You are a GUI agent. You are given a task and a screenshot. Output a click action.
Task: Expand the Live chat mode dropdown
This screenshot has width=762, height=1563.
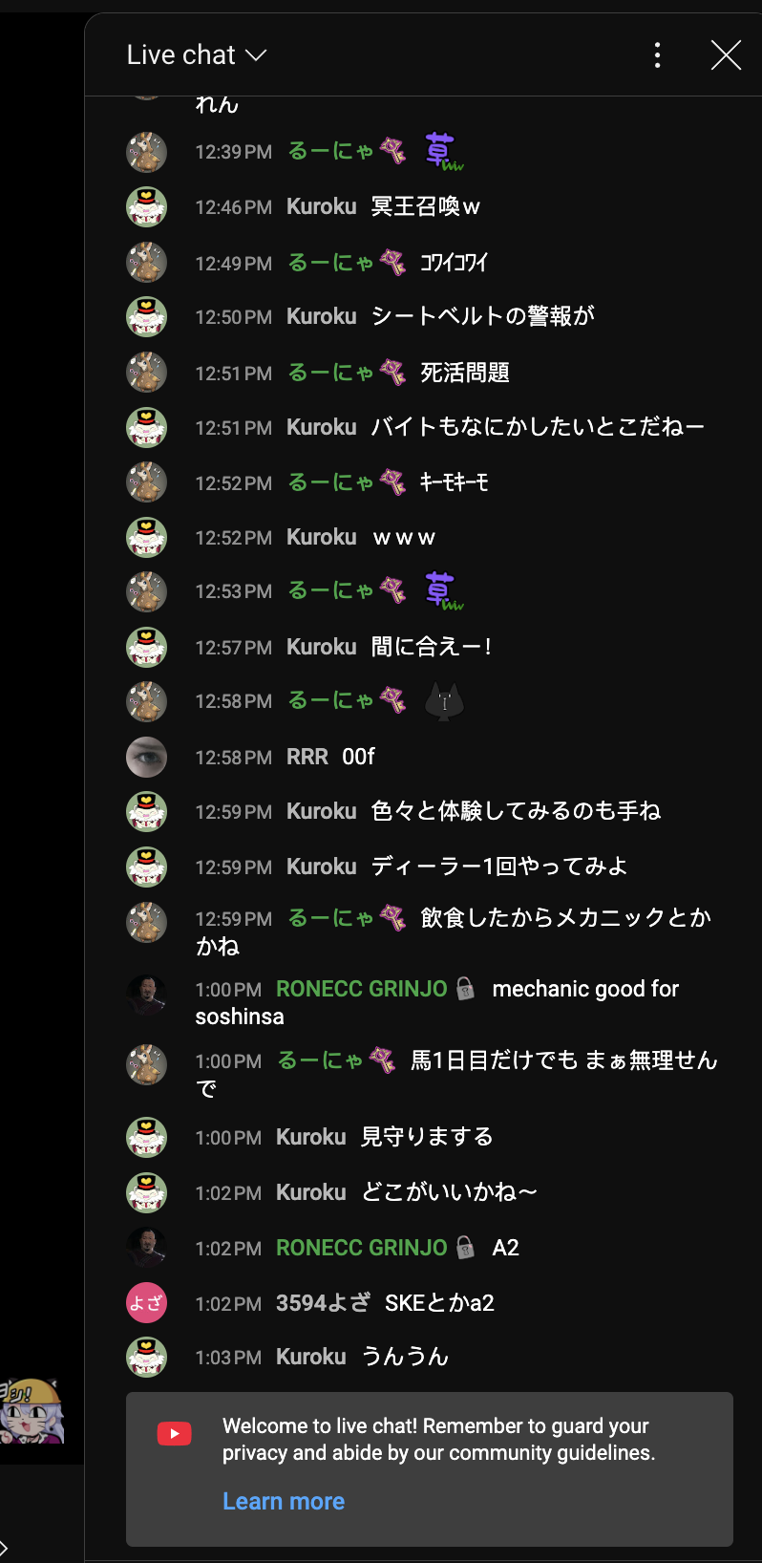pos(197,55)
